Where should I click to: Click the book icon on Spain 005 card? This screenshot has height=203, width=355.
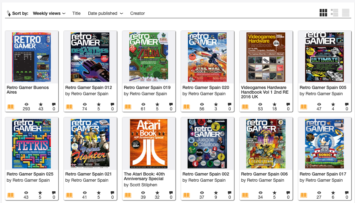click(304, 107)
